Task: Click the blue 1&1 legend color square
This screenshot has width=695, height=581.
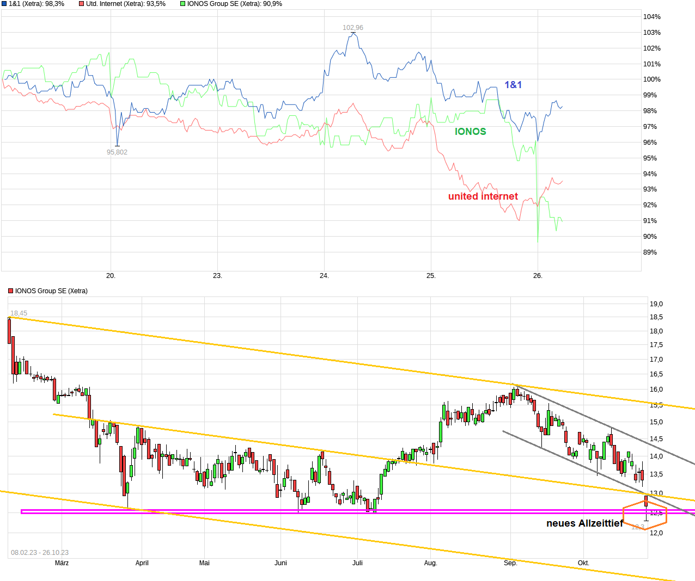Action: tap(4, 4)
